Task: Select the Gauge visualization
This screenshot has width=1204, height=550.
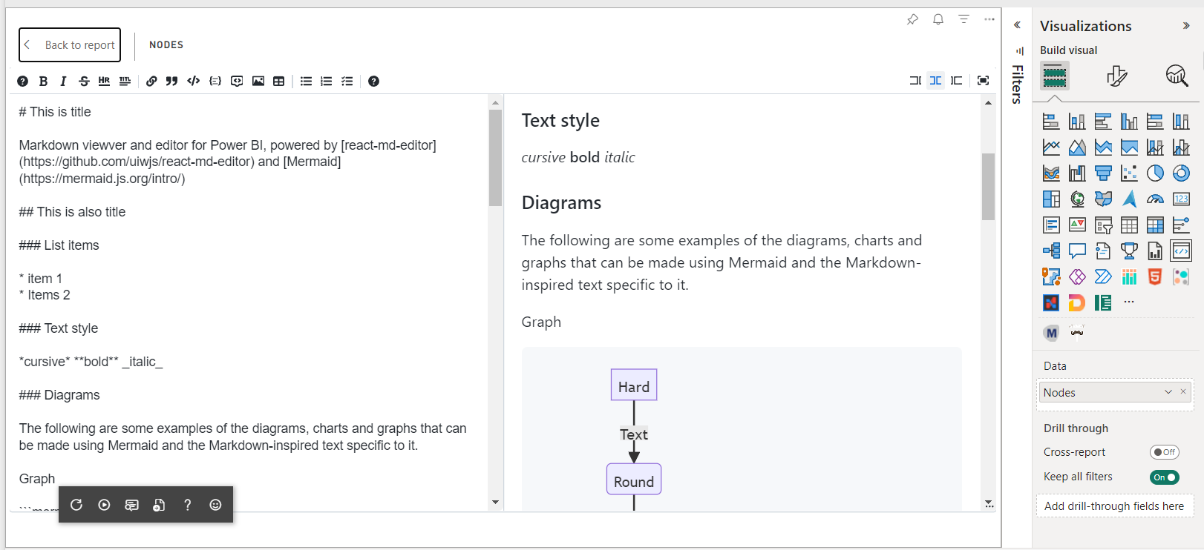Action: pos(1155,199)
